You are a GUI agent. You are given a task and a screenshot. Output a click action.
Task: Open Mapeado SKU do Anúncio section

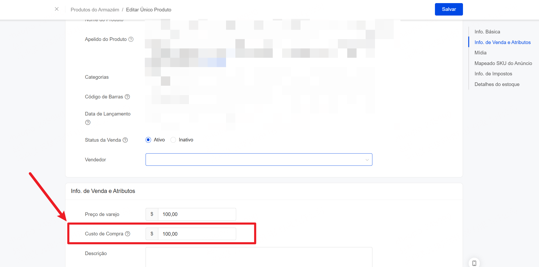coord(503,63)
